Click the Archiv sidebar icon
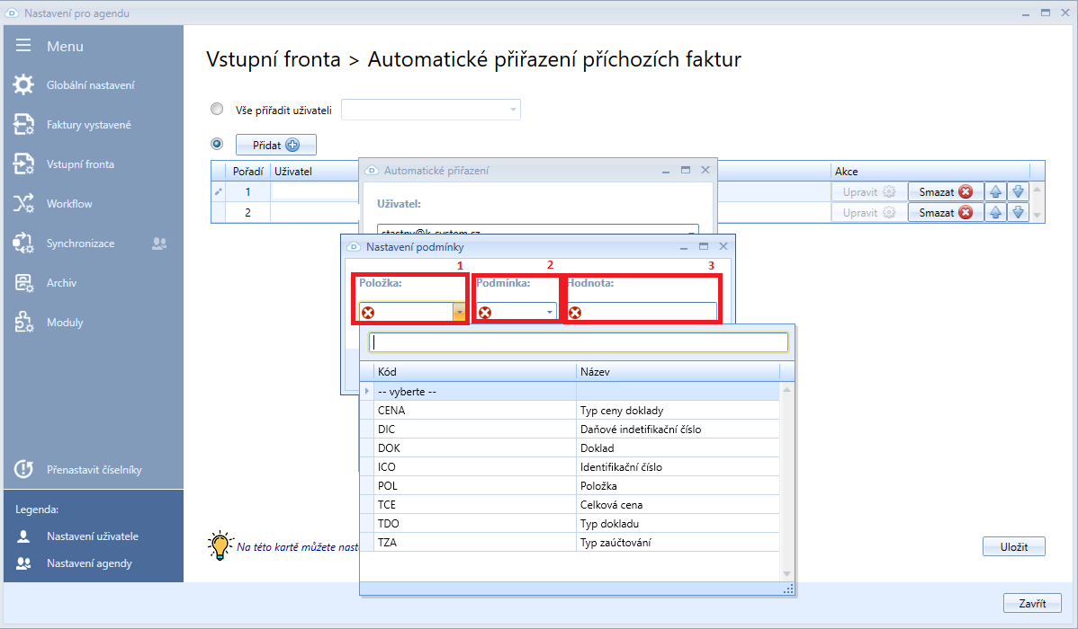 (x=23, y=283)
